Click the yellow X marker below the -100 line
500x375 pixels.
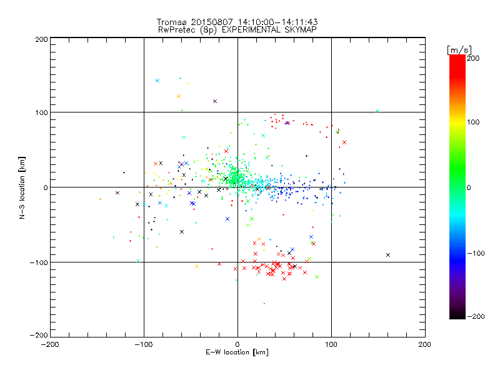(197, 266)
